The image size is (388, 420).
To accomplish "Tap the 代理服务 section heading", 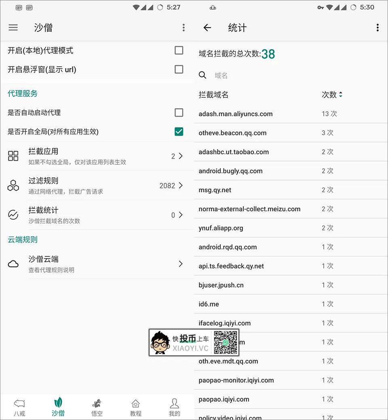I will tap(23, 93).
